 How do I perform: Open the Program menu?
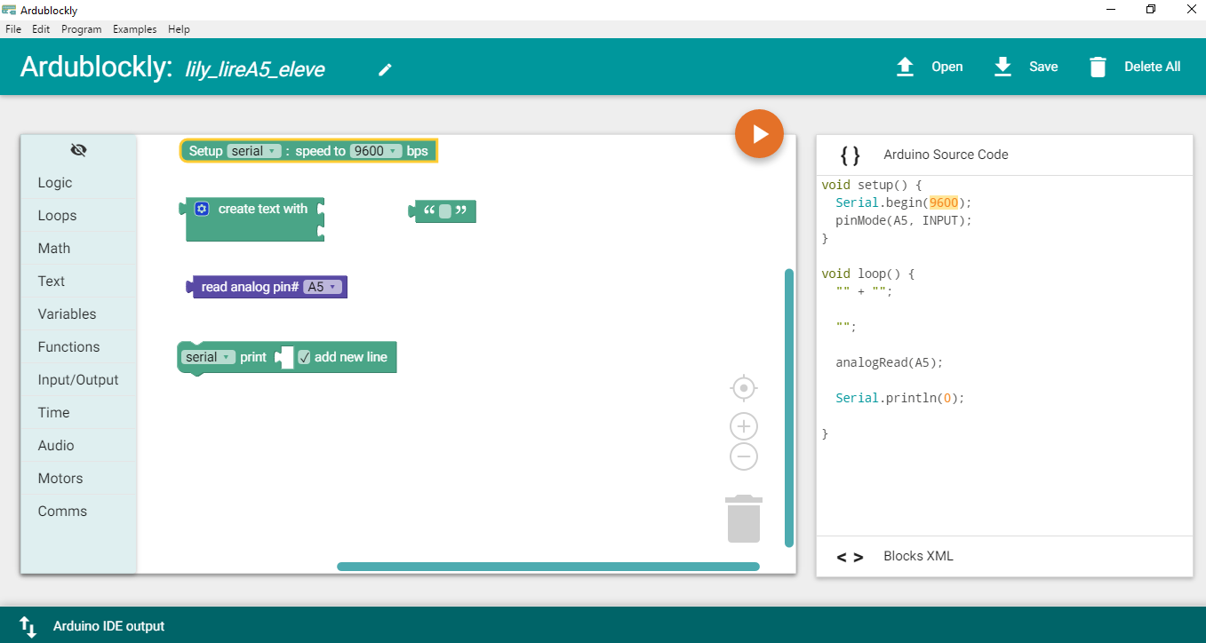tap(81, 29)
